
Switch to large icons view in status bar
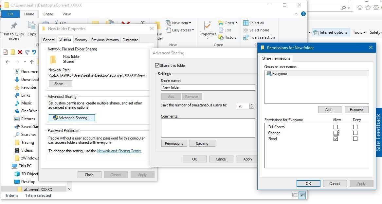302,195
